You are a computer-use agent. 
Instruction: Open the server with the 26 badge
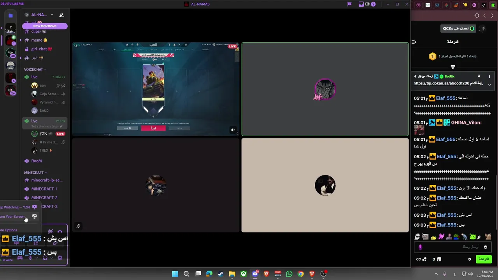(x=11, y=91)
